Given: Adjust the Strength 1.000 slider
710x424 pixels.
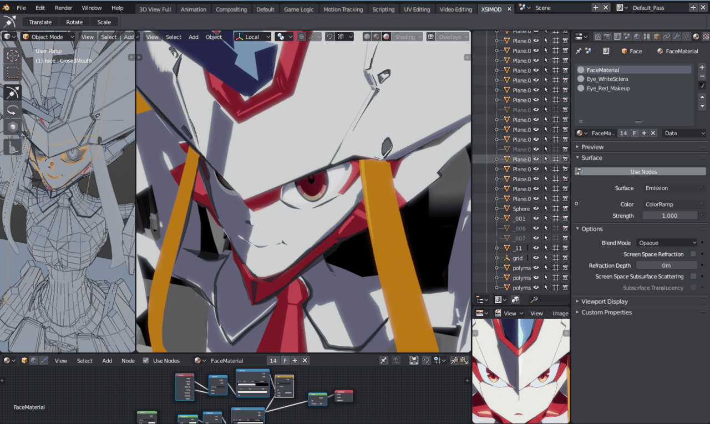Looking at the screenshot, I should point(670,216).
